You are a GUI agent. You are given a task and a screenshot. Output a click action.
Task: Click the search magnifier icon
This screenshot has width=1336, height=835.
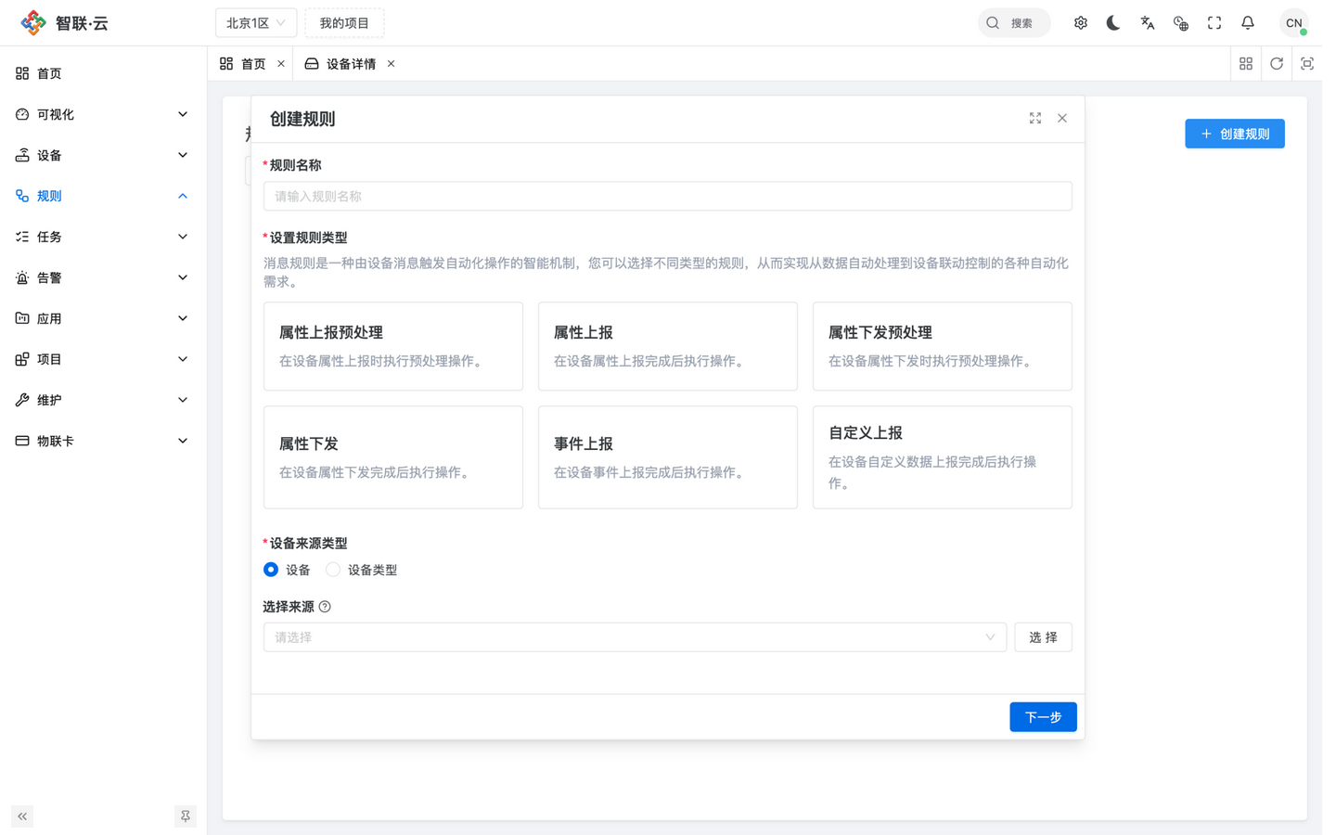tap(993, 23)
